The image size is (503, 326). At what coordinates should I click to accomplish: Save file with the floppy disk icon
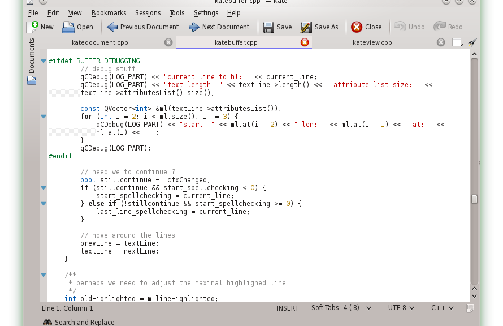tap(268, 27)
